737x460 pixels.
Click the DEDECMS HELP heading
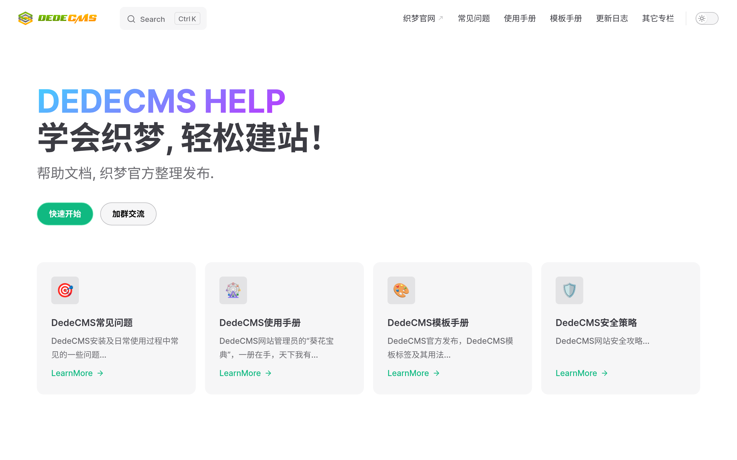[161, 101]
